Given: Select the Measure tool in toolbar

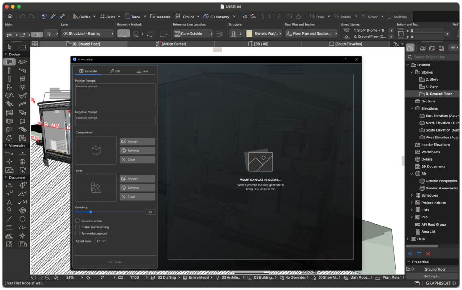Looking at the screenshot, I should [160, 17].
